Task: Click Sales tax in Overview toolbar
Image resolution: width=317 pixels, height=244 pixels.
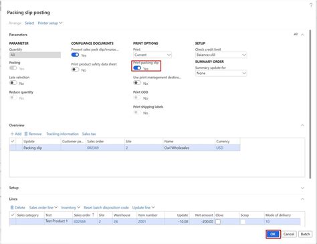Action: coord(89,134)
